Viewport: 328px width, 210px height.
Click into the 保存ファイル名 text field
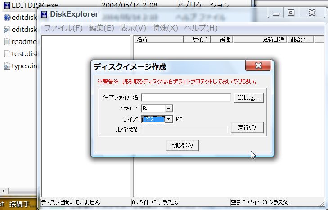point(186,98)
